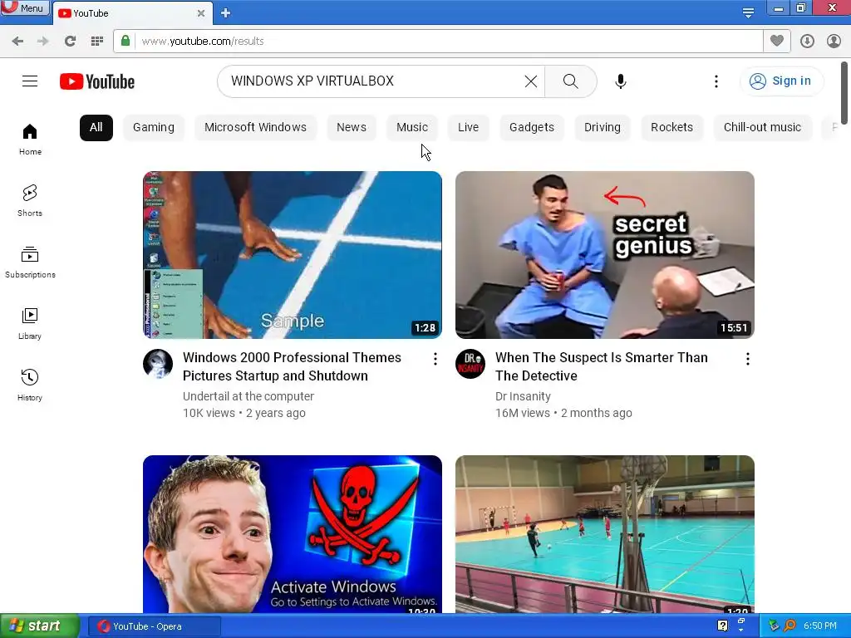This screenshot has height=638, width=851.
Task: Open YouTube hamburger guide menu
Action: click(x=30, y=81)
